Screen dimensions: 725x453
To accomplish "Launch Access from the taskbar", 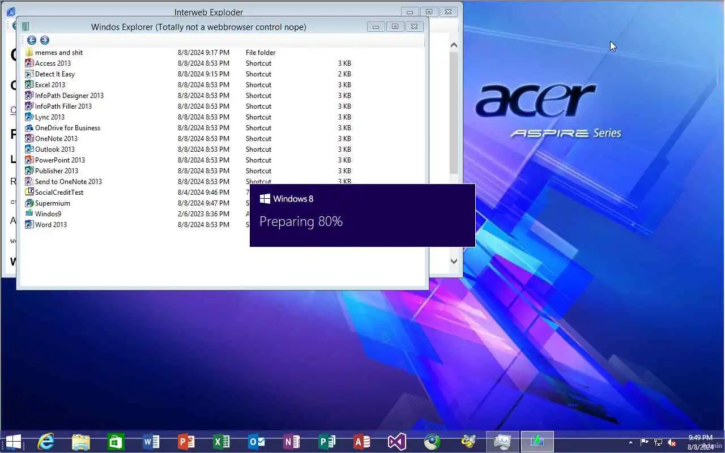I will (x=362, y=442).
